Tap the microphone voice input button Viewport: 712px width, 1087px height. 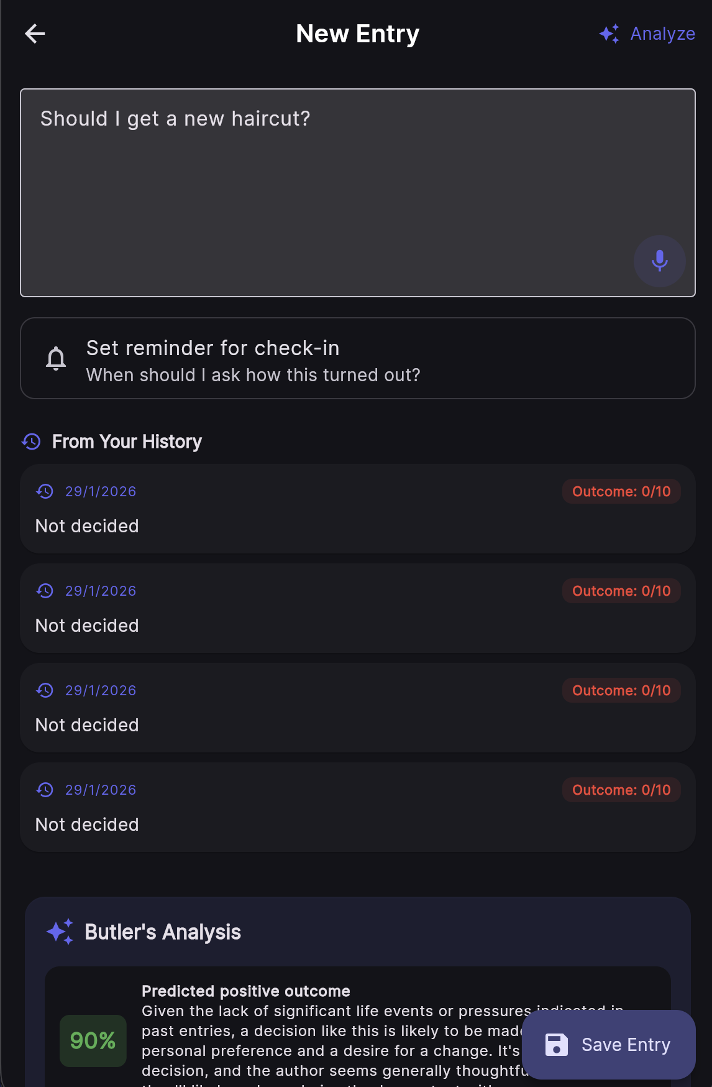click(659, 261)
